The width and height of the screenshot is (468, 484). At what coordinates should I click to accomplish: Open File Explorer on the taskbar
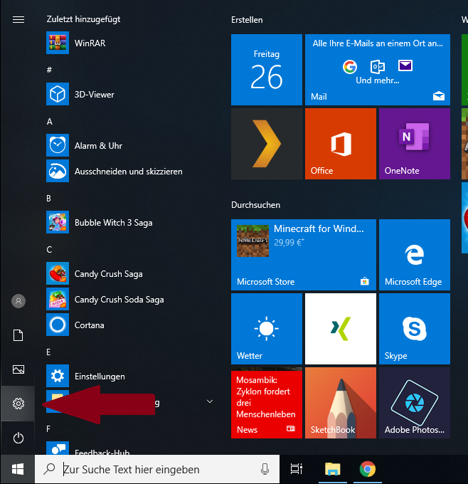(333, 469)
